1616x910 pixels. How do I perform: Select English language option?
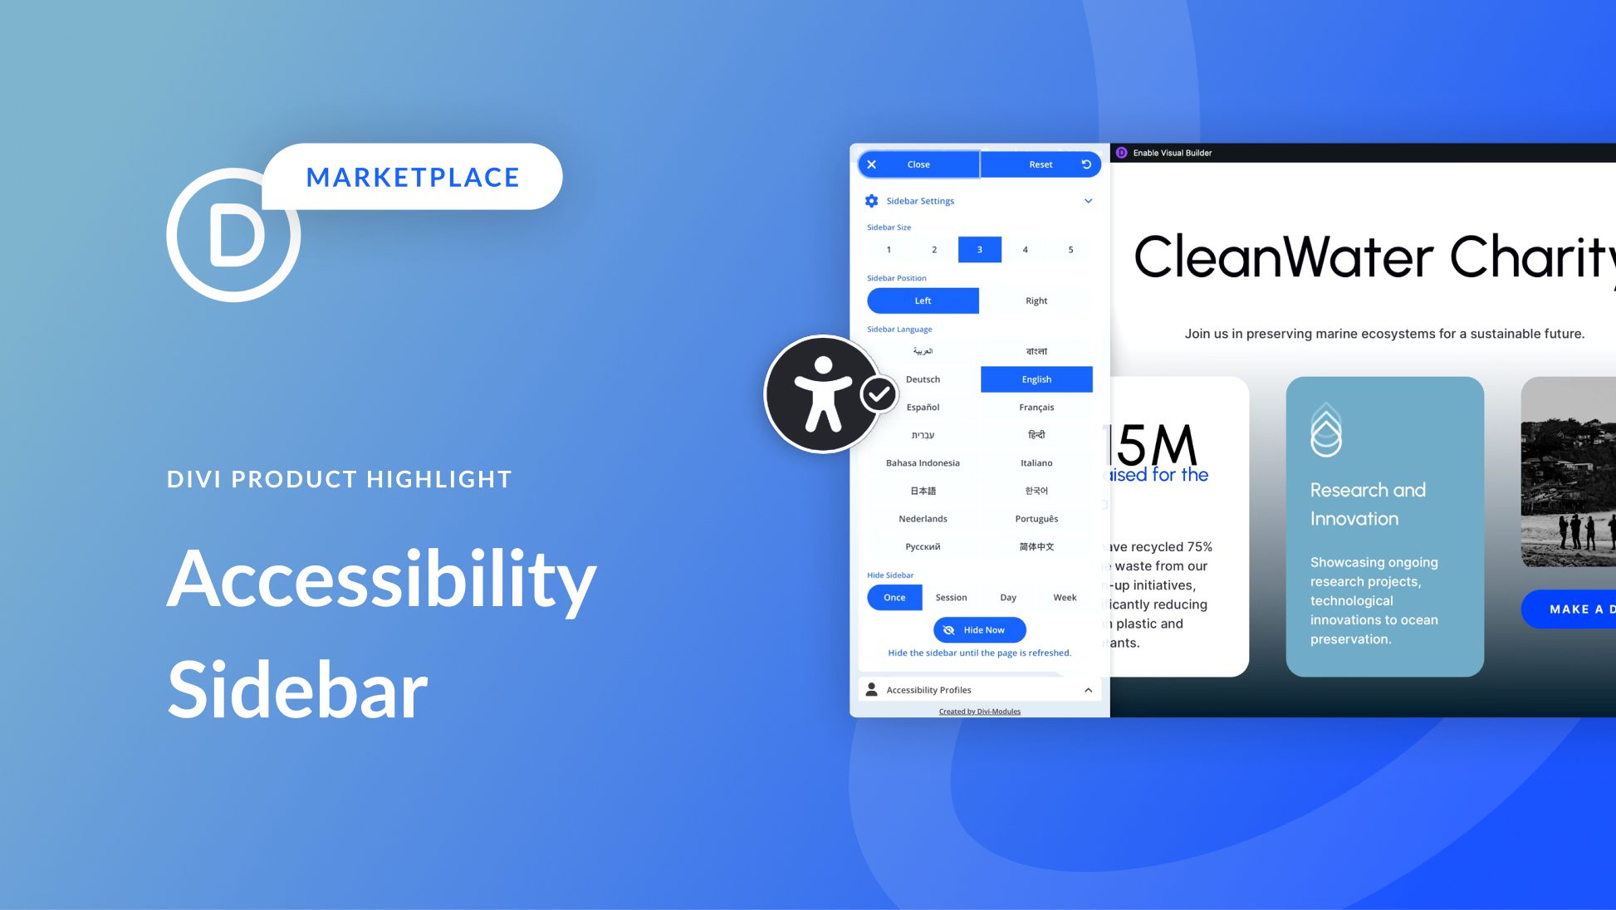pyautogui.click(x=1036, y=379)
